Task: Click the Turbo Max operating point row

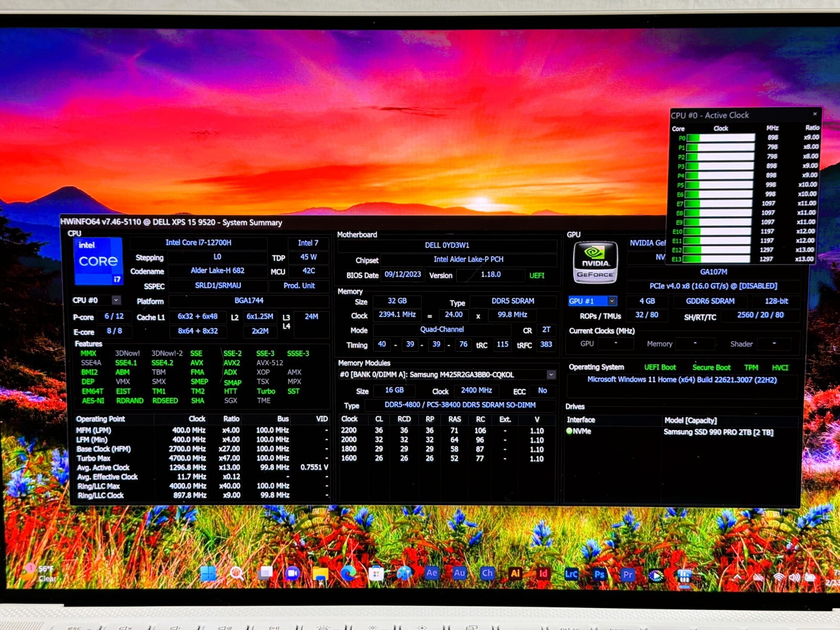Action: click(x=202, y=458)
